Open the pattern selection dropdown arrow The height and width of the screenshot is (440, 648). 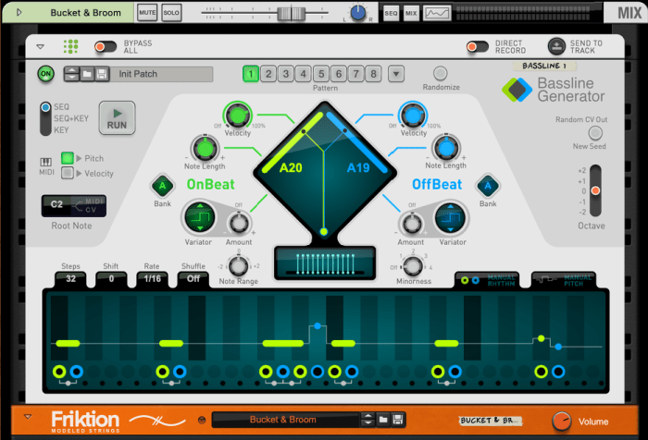(x=396, y=74)
